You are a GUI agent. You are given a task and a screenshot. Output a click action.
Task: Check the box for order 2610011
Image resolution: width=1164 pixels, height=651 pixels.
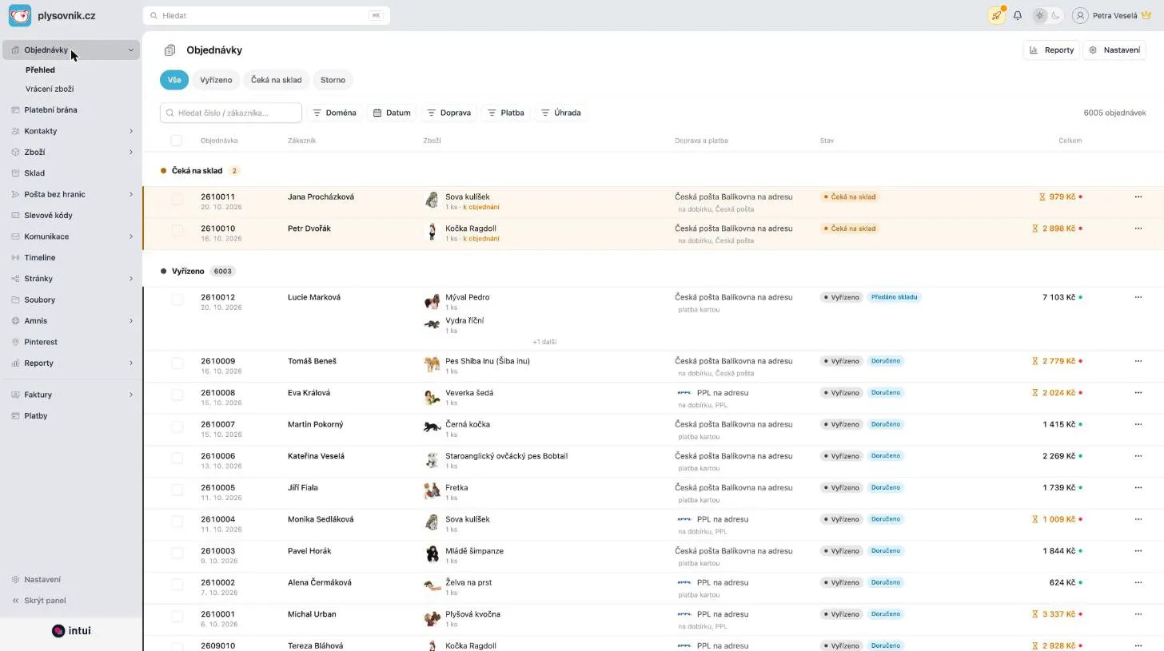(177, 199)
